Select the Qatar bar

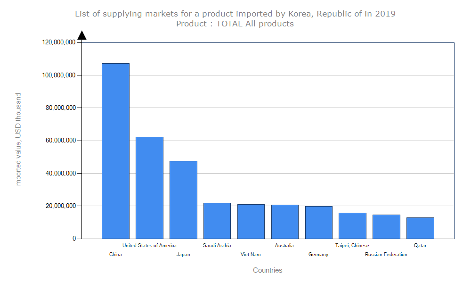[420, 228]
